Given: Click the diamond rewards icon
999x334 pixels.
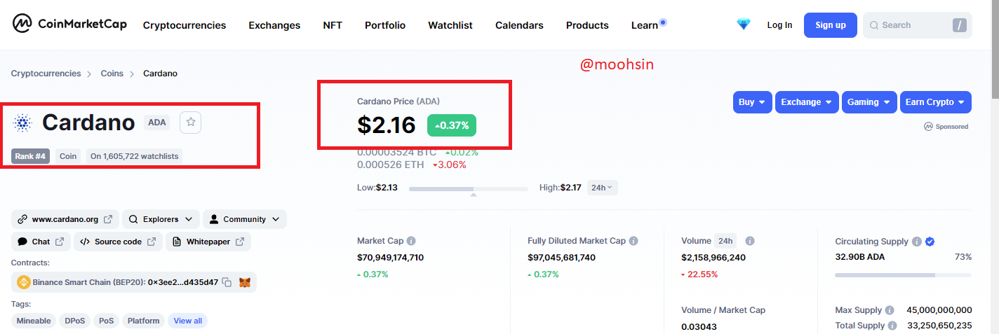Looking at the screenshot, I should click(x=744, y=25).
